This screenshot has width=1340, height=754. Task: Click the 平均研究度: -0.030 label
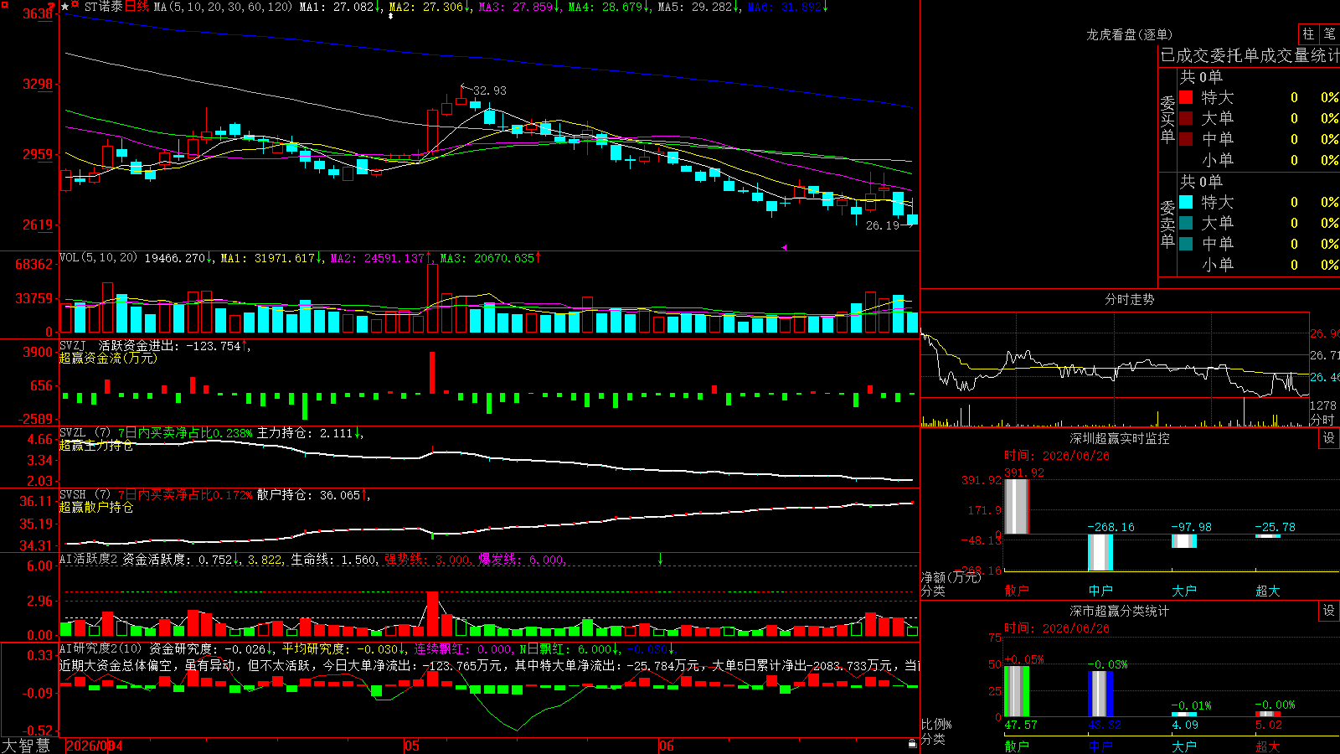[x=340, y=648]
